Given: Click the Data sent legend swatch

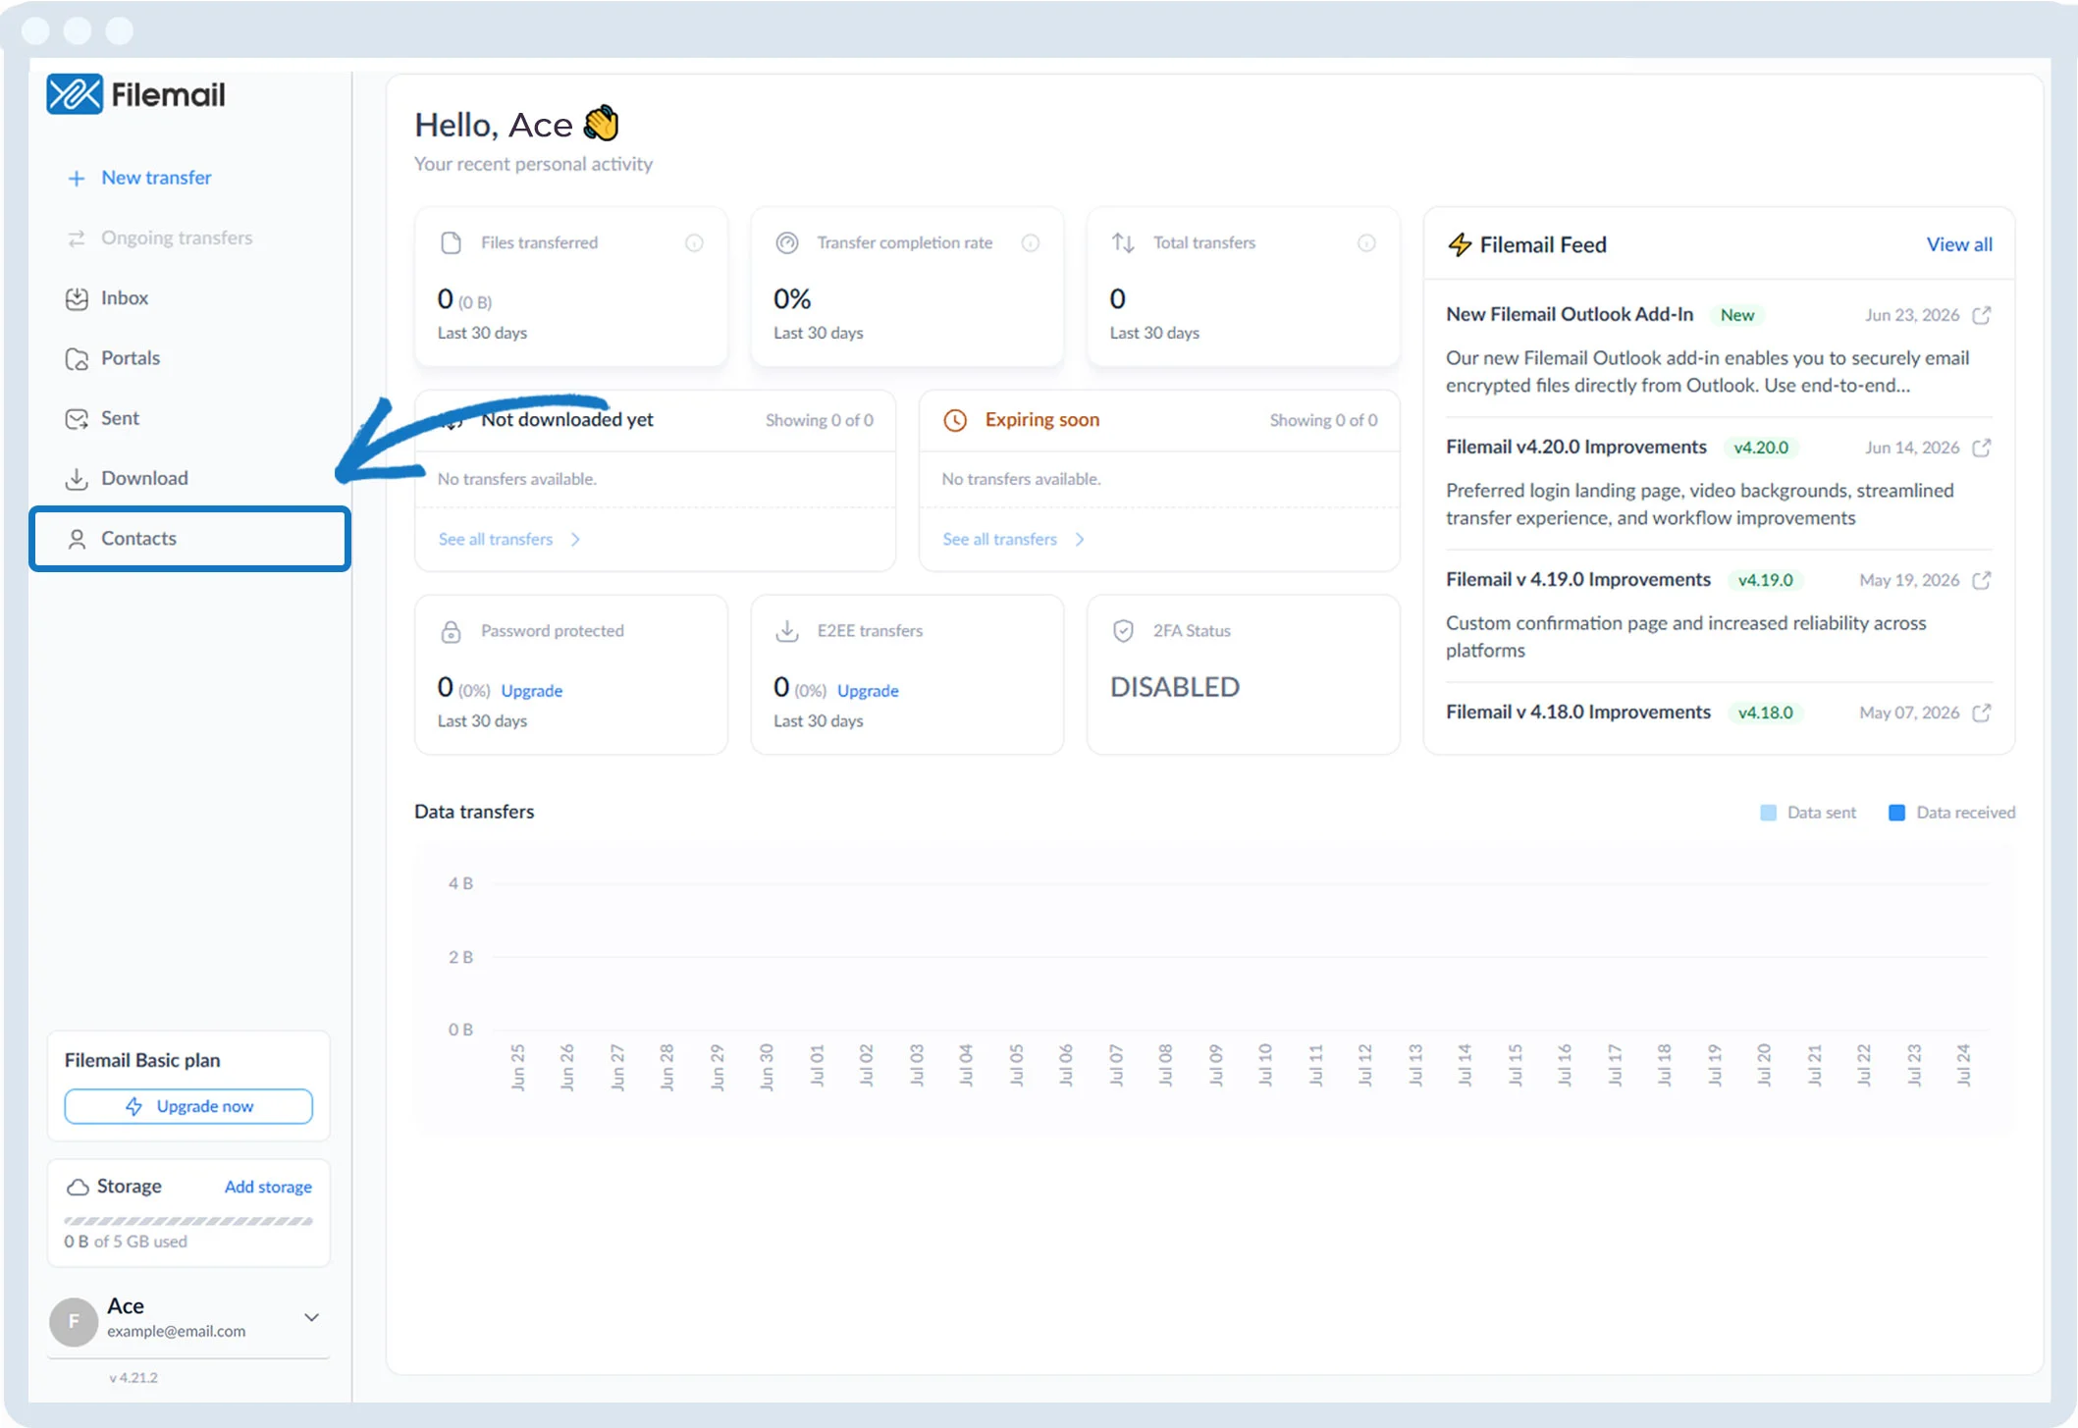Looking at the screenshot, I should coord(1769,813).
